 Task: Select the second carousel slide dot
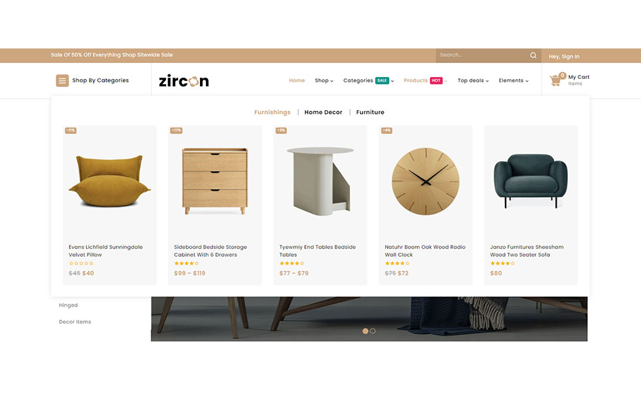373,331
